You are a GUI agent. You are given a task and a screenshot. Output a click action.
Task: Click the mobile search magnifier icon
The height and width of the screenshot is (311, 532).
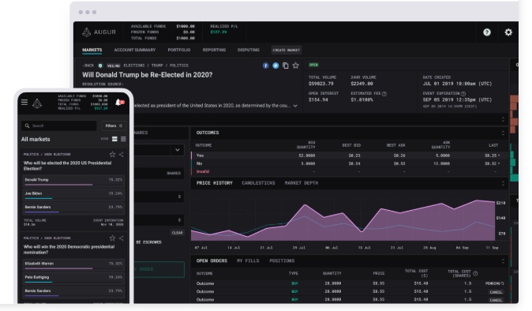pos(27,126)
